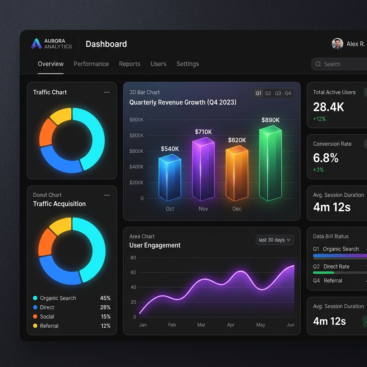This screenshot has height=367, width=367.
Task: Switch revenue chart to Q4
Action: click(x=288, y=94)
